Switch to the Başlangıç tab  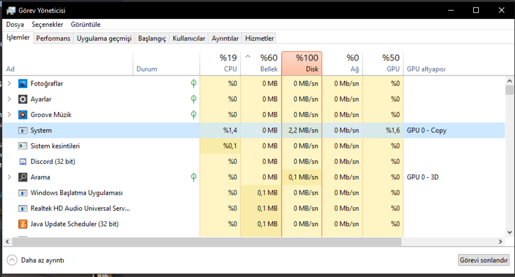coord(152,38)
